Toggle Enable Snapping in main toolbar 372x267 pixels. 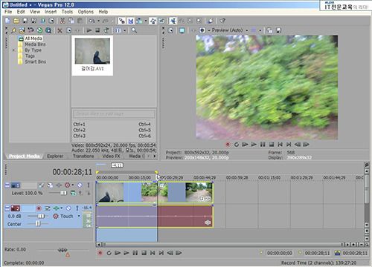[121, 21]
